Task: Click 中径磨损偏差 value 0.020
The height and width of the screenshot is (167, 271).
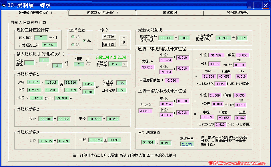Action: pos(172,80)
